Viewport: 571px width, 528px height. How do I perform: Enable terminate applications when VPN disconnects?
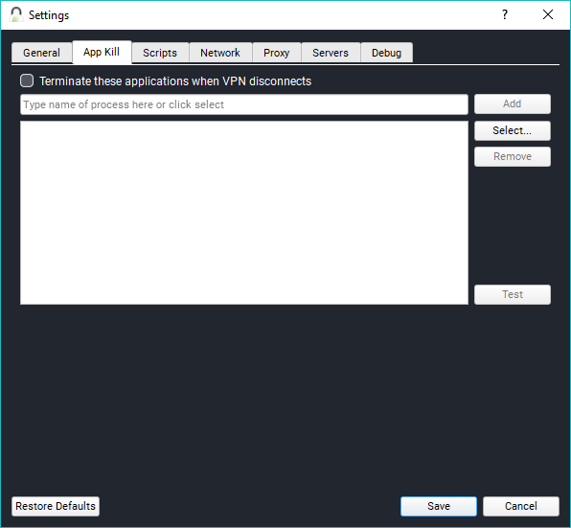point(27,80)
